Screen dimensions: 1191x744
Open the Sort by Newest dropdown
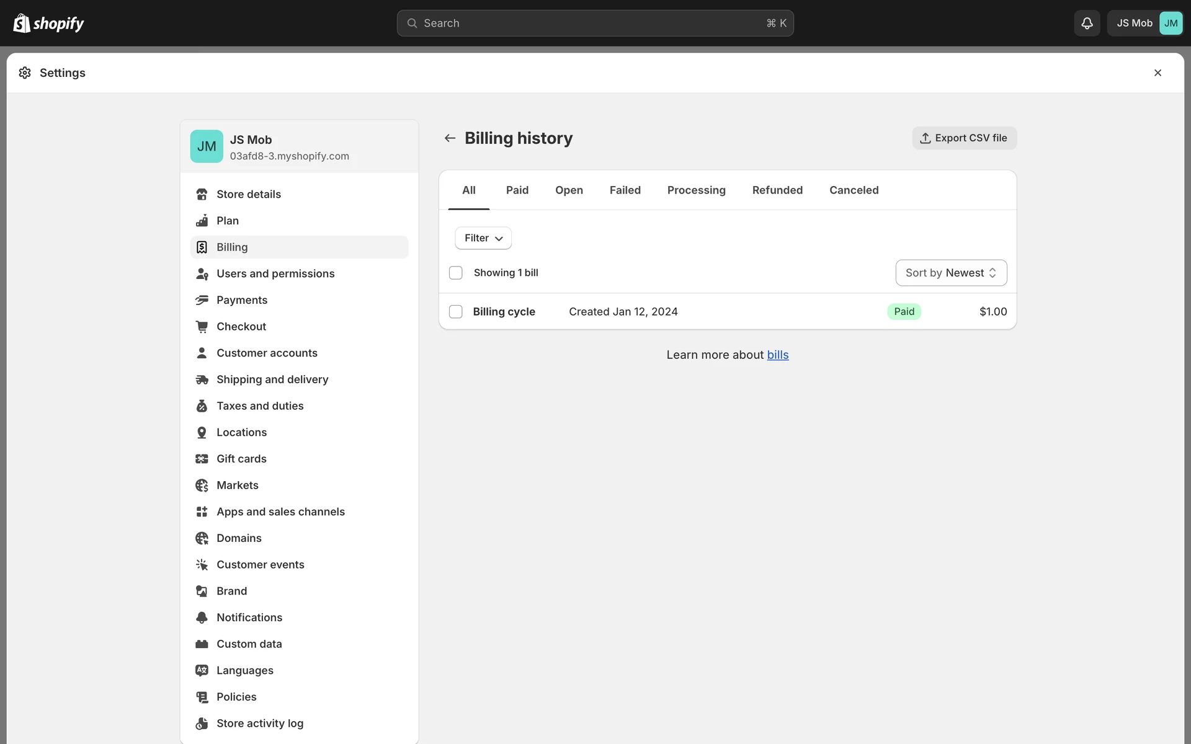[951, 273]
